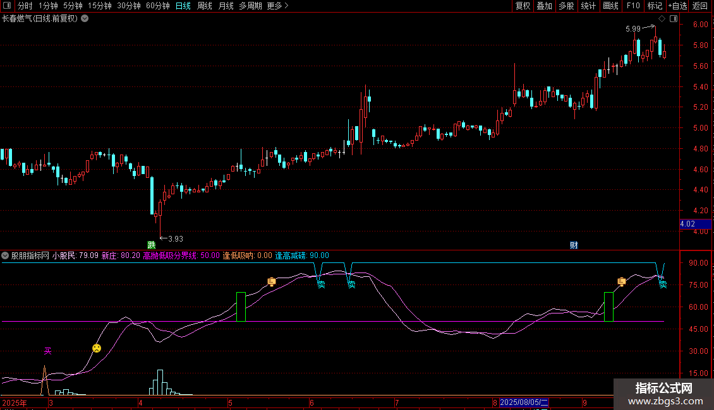The height and width of the screenshot is (410, 714).
Task: Click the month 7 marker on time axis
Action: [x=397, y=402]
